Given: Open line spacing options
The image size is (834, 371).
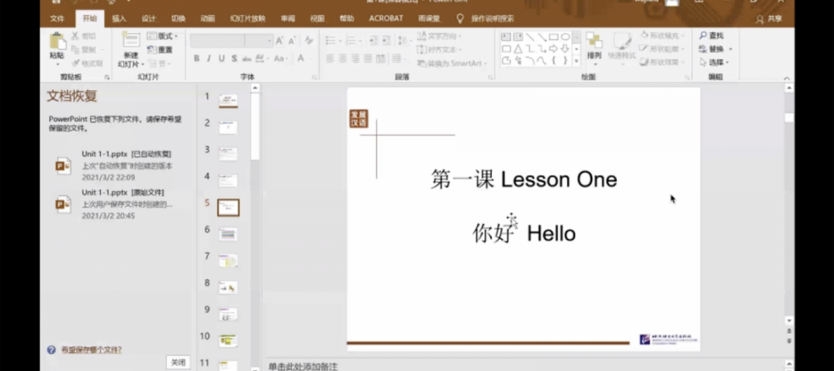Looking at the screenshot, I should click(x=403, y=41).
